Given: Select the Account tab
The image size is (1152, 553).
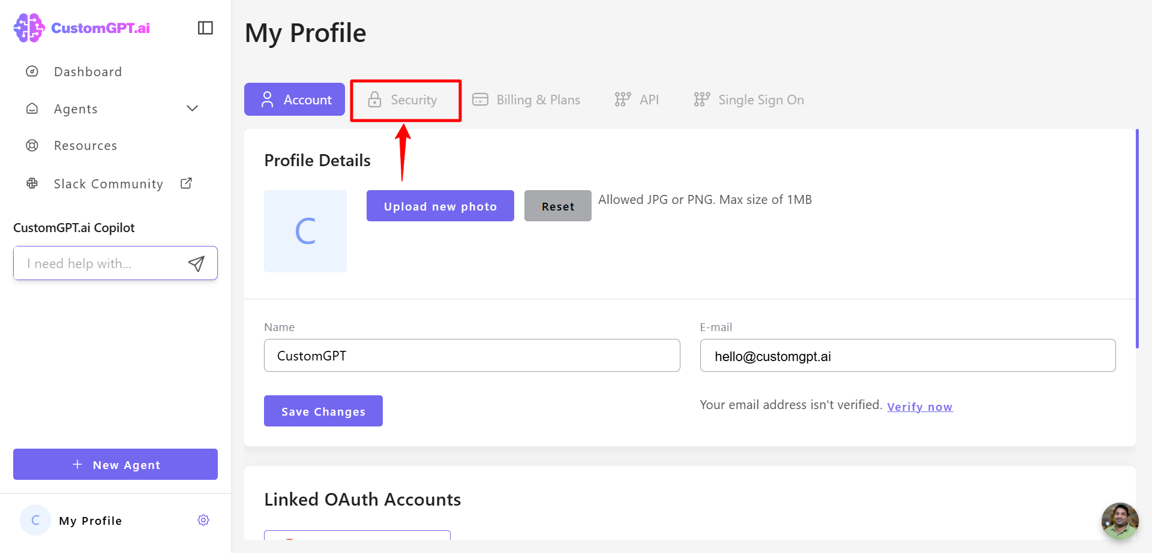Looking at the screenshot, I should tap(295, 100).
